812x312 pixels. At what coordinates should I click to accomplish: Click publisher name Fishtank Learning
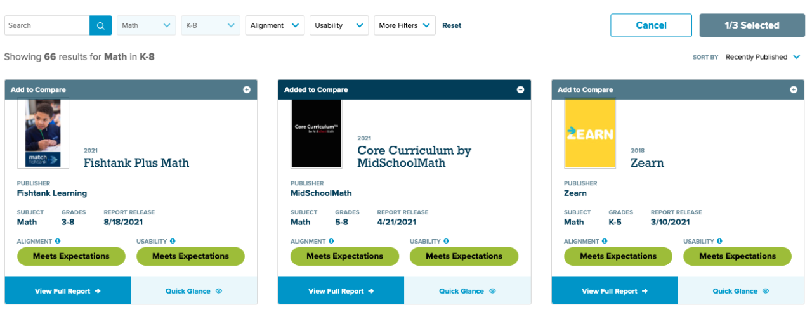[x=52, y=193]
